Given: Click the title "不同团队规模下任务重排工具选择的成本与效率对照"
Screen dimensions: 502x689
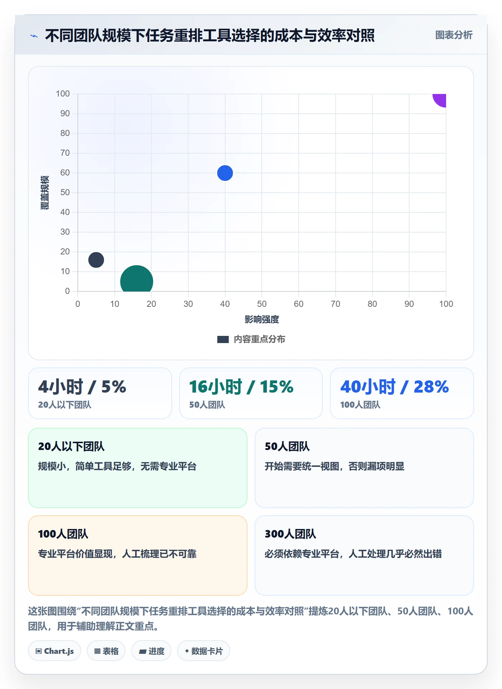Looking at the screenshot, I should click(210, 36).
